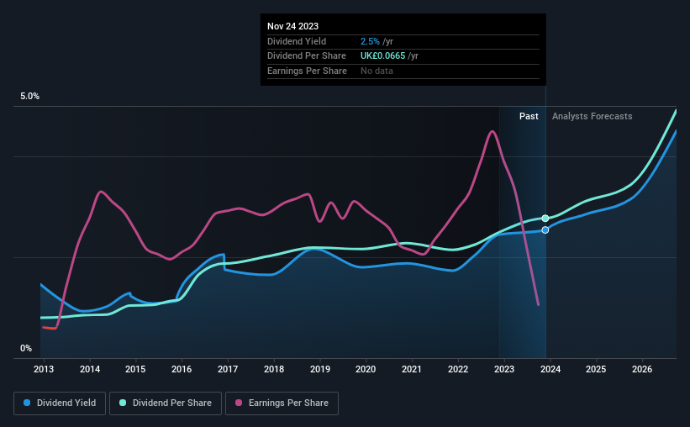The height and width of the screenshot is (427, 690).
Task: Click the Analysts Forecasts label
Action: pos(592,116)
